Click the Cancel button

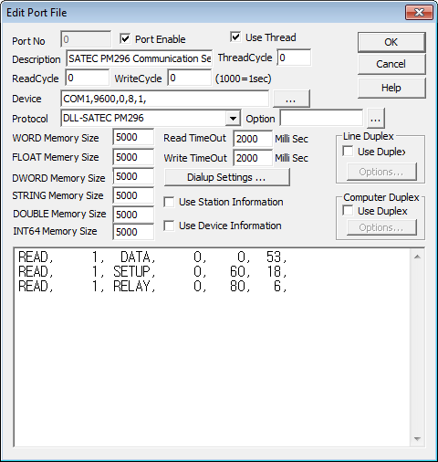click(x=391, y=64)
